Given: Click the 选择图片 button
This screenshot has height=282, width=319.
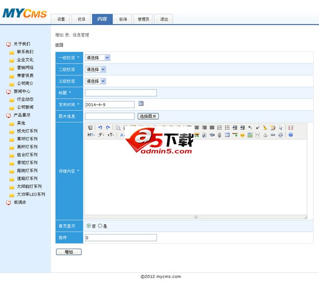Looking at the screenshot, I should 148,117.
